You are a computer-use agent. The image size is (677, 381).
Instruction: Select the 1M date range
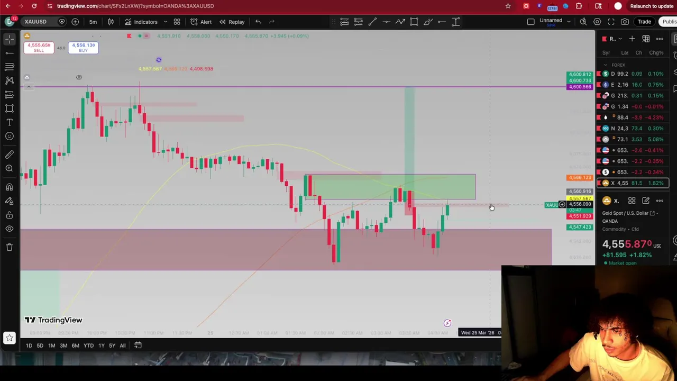tap(52, 346)
